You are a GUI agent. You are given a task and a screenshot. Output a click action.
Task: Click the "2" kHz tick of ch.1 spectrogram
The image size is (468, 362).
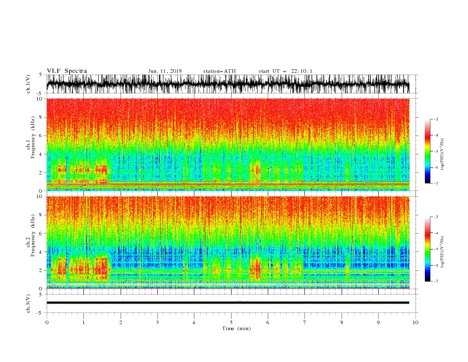coord(41,172)
